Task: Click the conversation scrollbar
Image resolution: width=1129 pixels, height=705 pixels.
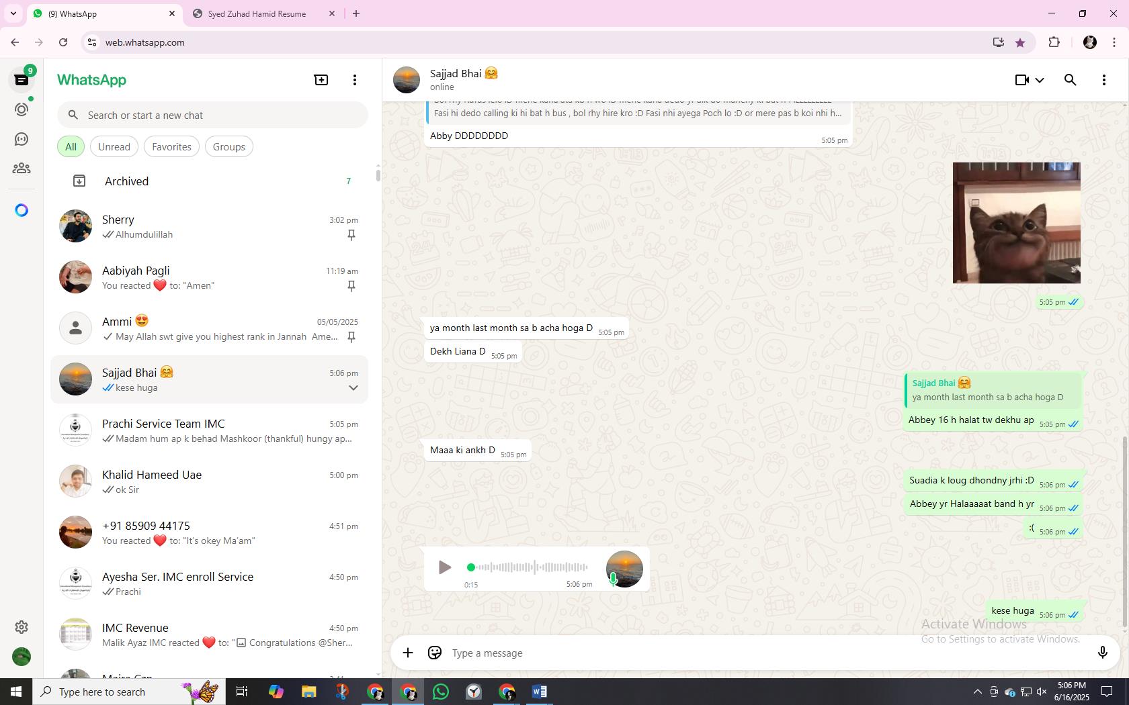Action: 1125,532
